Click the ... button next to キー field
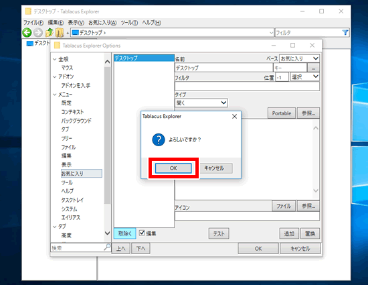This screenshot has height=285, width=368. coord(313,68)
